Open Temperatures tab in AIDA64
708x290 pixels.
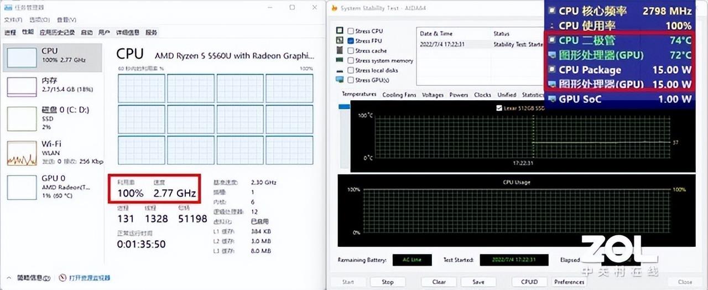tap(358, 95)
